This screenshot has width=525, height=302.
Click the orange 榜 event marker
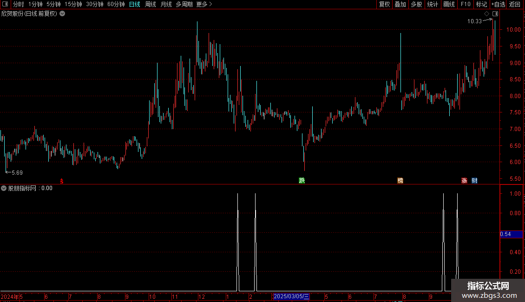400,180
